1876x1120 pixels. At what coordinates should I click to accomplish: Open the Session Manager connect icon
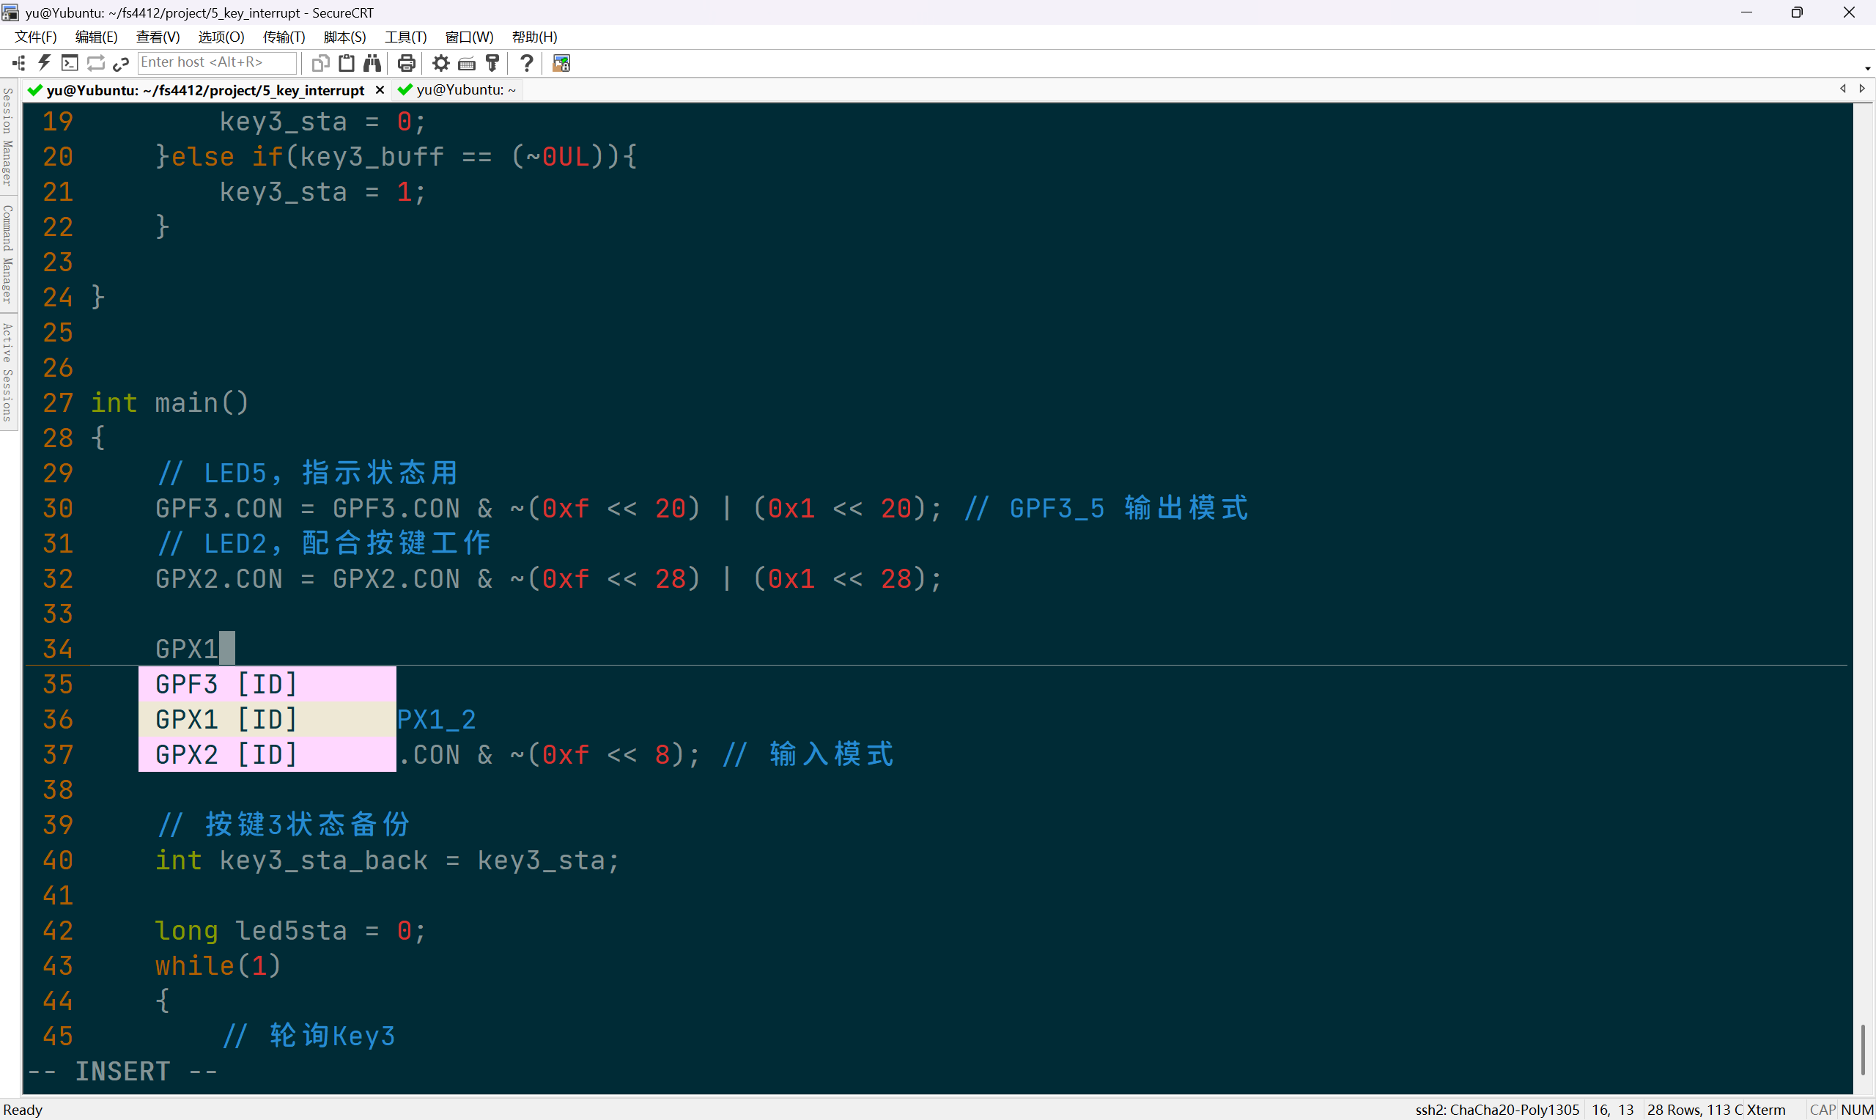pos(19,63)
